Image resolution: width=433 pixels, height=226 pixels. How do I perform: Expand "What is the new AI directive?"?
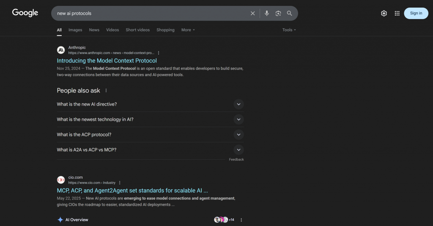238,104
